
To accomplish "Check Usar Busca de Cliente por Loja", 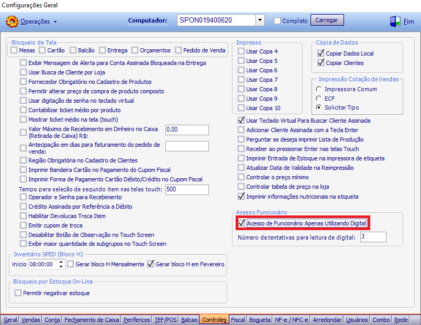I will point(24,72).
